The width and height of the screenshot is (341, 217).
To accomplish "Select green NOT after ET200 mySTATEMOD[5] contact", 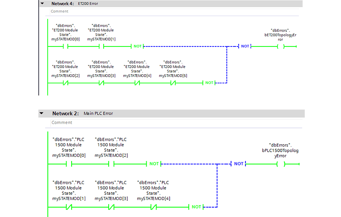I will [x=209, y=83].
